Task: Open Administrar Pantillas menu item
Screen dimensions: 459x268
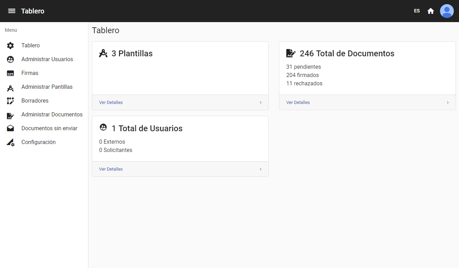Action: coord(47,87)
